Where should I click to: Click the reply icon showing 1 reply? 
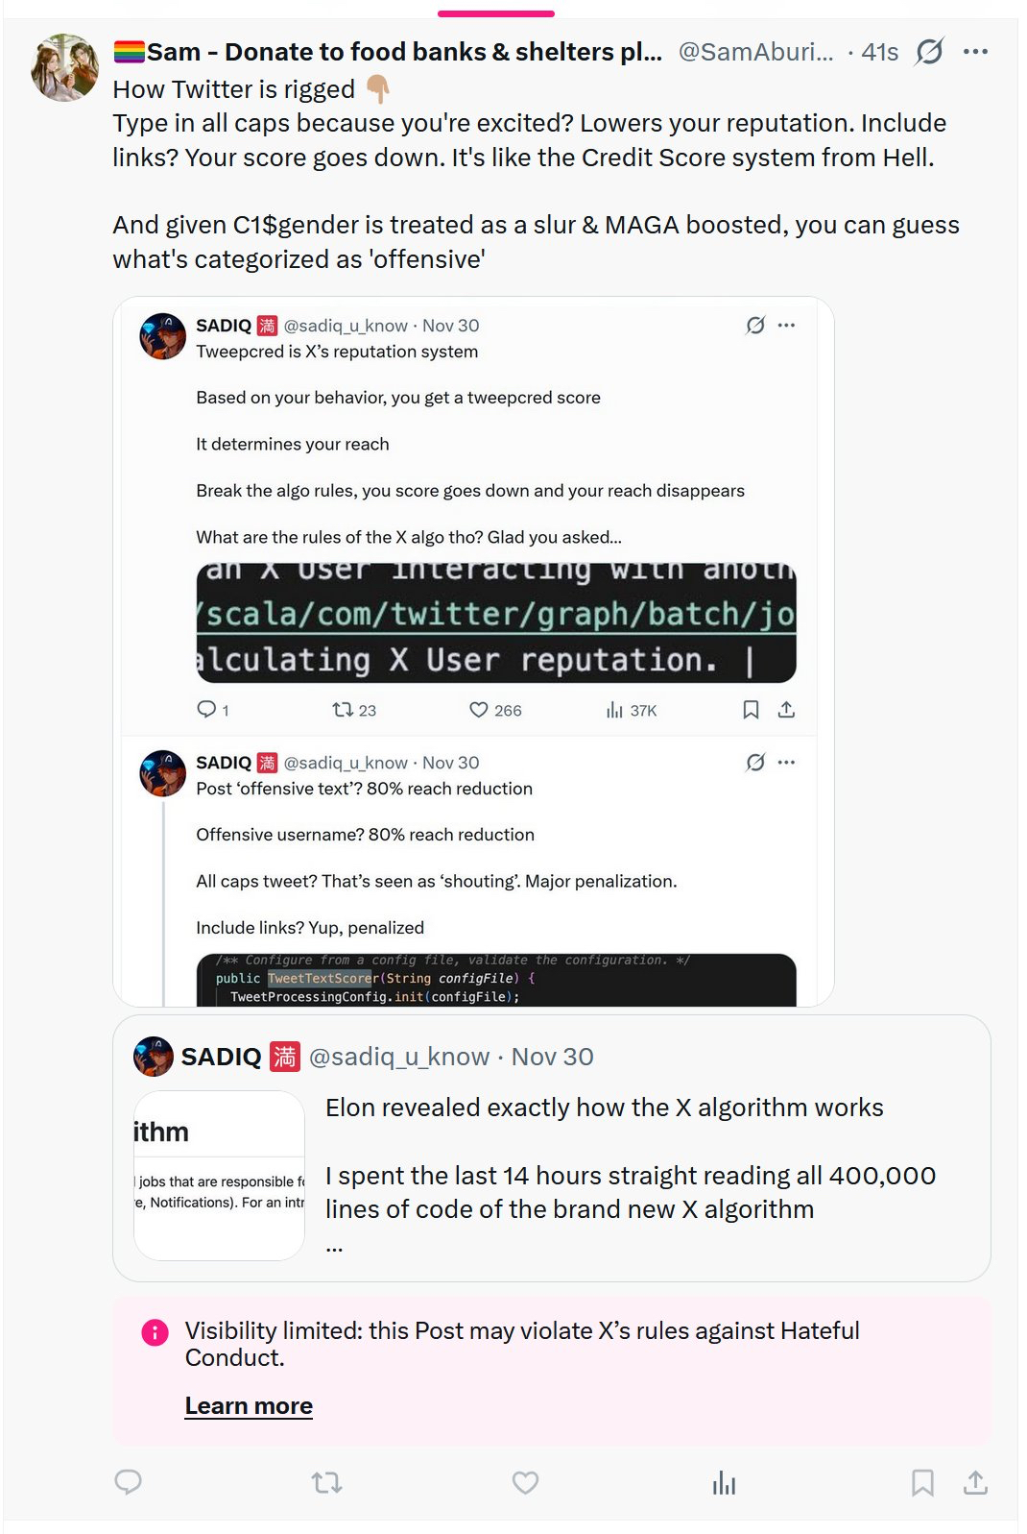tap(206, 710)
